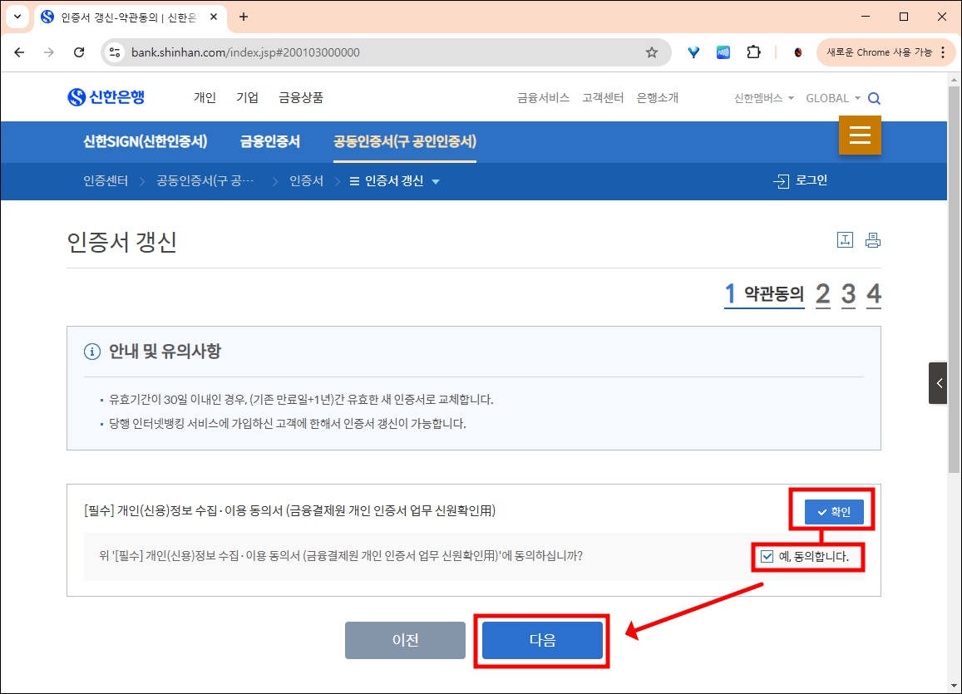Click inside the browser address bar

249,52
